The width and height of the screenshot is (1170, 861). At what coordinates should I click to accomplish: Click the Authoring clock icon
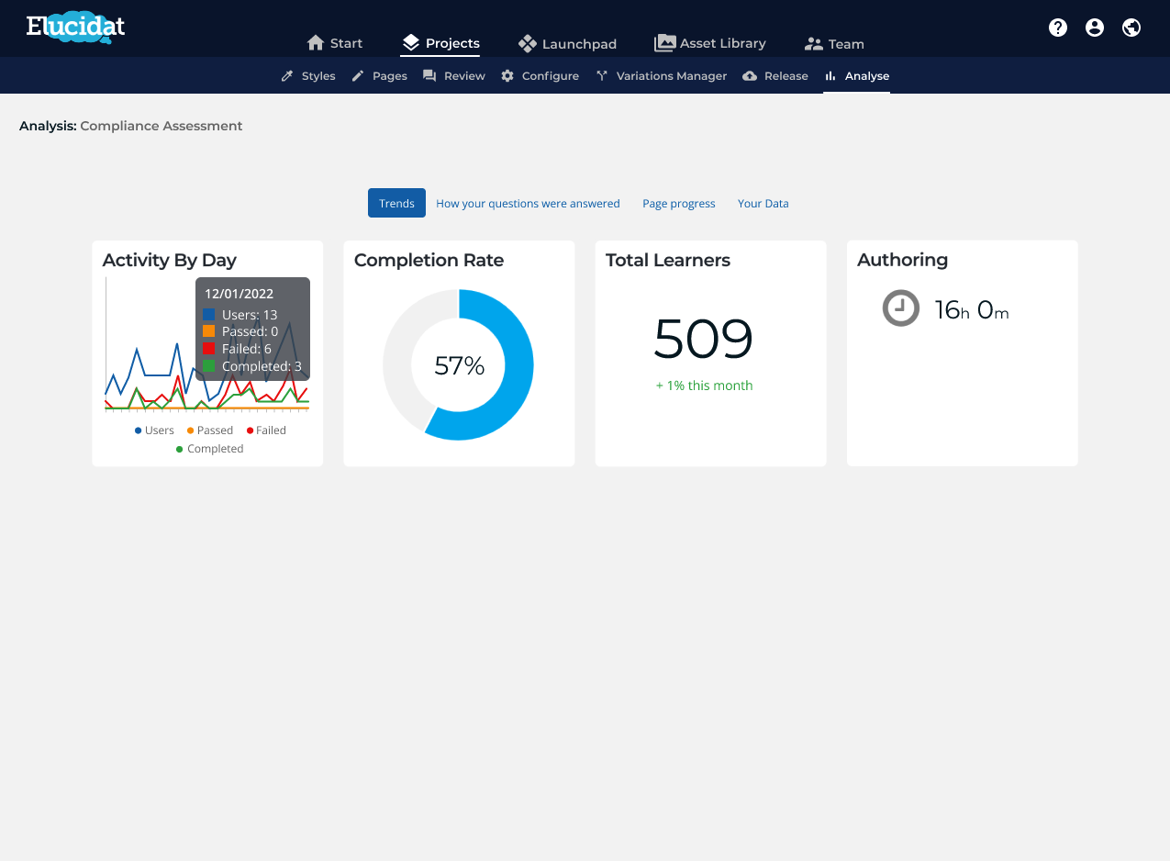pos(900,307)
